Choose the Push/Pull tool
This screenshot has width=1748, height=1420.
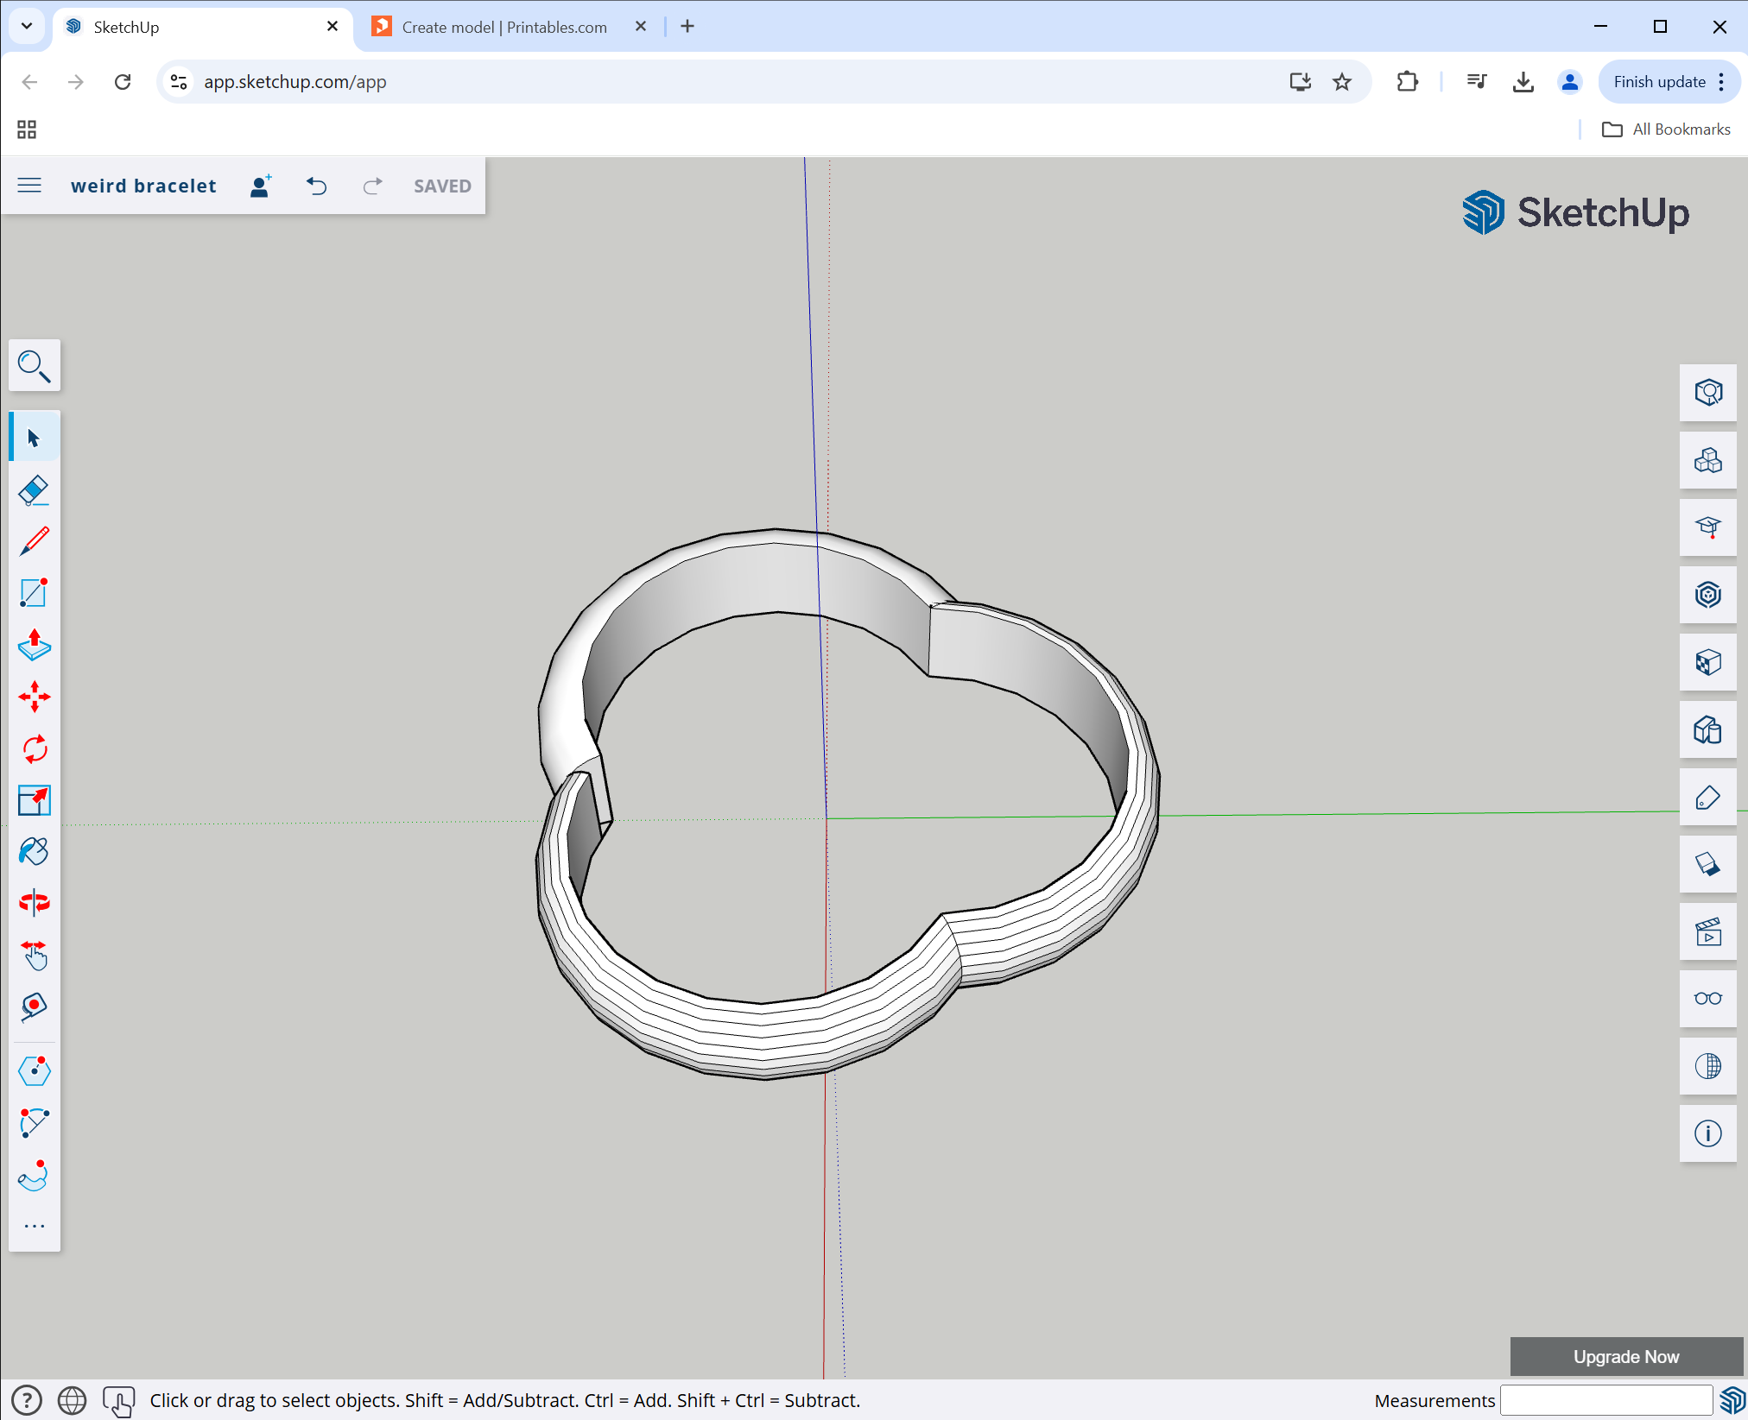pyautogui.click(x=35, y=646)
